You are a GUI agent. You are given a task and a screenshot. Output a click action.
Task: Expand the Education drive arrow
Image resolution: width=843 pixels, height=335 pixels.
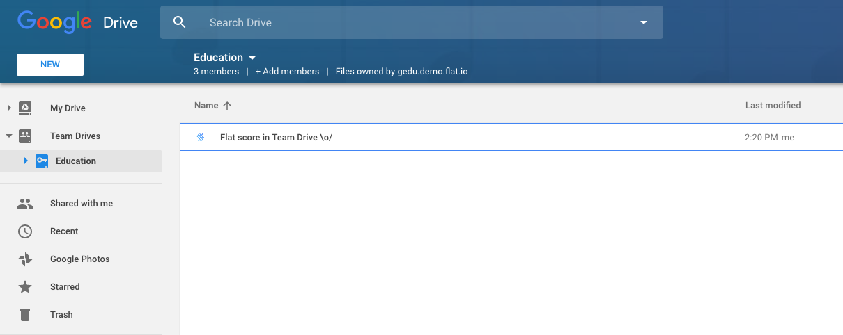click(x=26, y=161)
